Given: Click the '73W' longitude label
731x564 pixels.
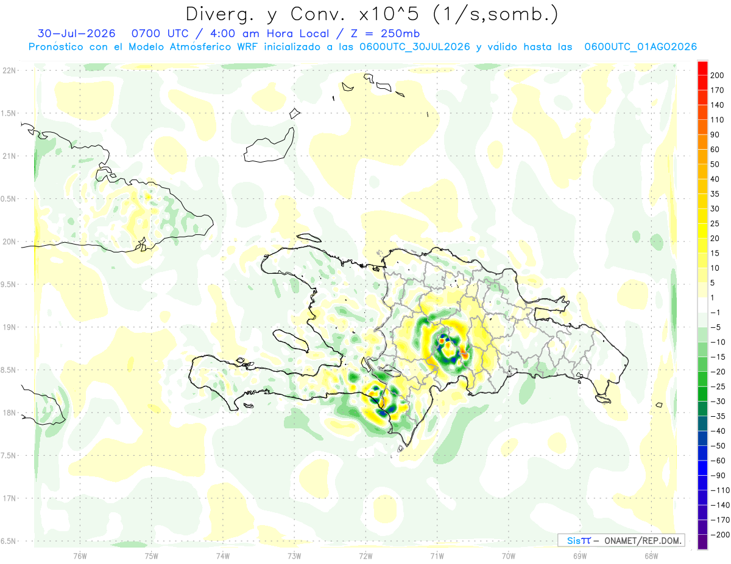Looking at the screenshot, I should tap(294, 555).
